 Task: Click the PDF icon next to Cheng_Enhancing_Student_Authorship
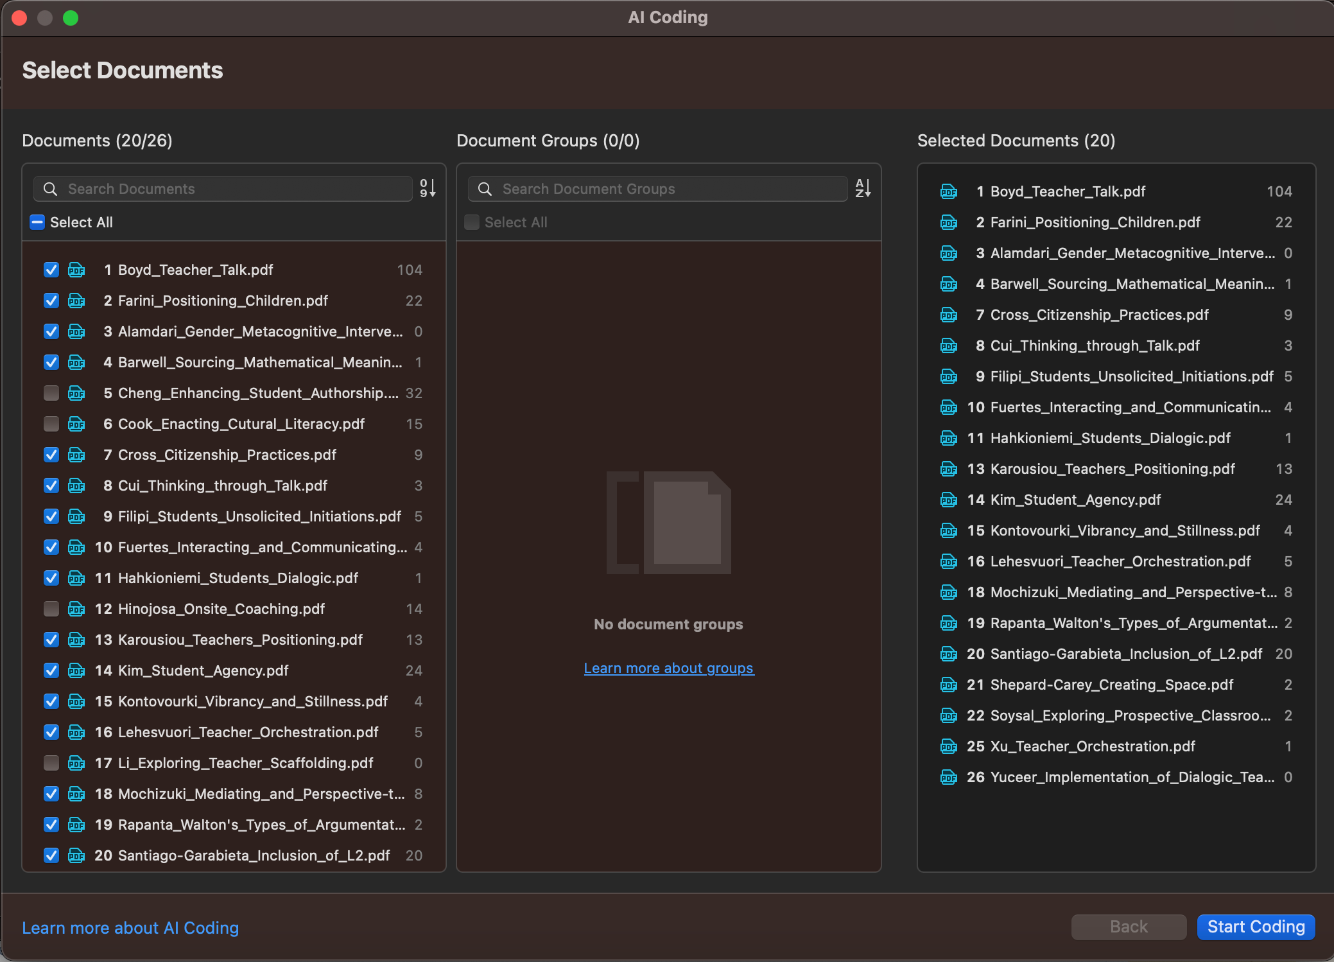pyautogui.click(x=76, y=393)
